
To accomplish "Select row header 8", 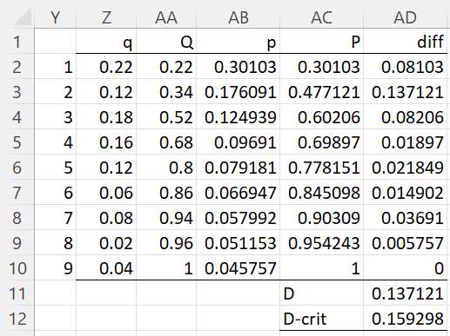I will pyautogui.click(x=17, y=218).
